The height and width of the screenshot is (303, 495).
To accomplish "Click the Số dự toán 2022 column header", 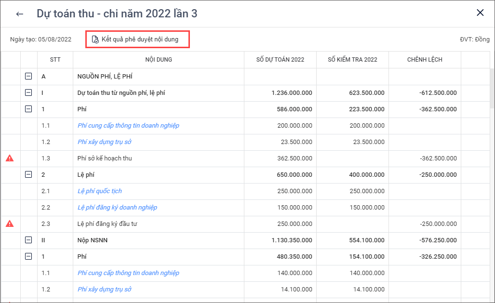I will pos(280,60).
